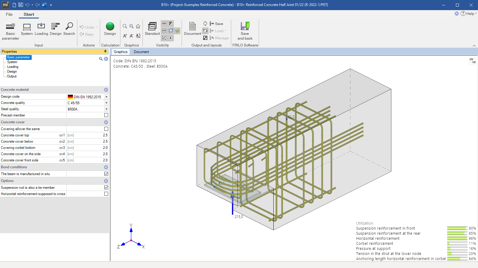The image size is (478, 268).
Task: Click the pop-out window icon in Output group
Action: click(205, 38)
